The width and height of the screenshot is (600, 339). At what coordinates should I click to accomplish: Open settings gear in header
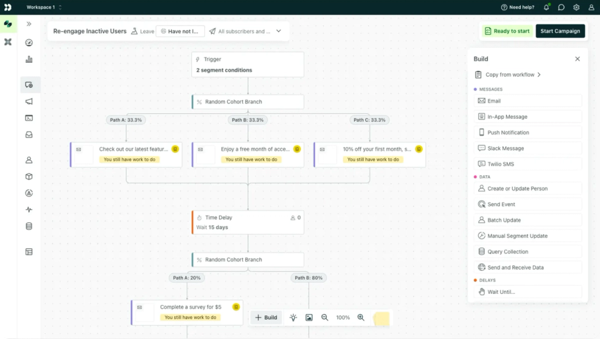[576, 7]
